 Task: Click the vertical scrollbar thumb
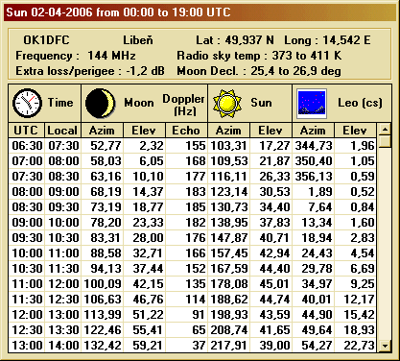point(385,141)
